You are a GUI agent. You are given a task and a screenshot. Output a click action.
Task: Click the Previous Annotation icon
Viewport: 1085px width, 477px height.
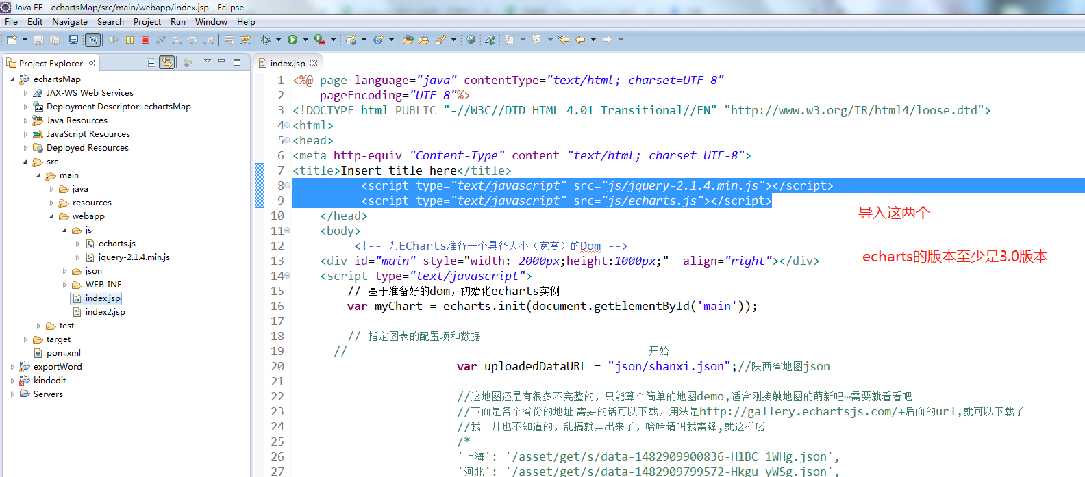[x=537, y=40]
